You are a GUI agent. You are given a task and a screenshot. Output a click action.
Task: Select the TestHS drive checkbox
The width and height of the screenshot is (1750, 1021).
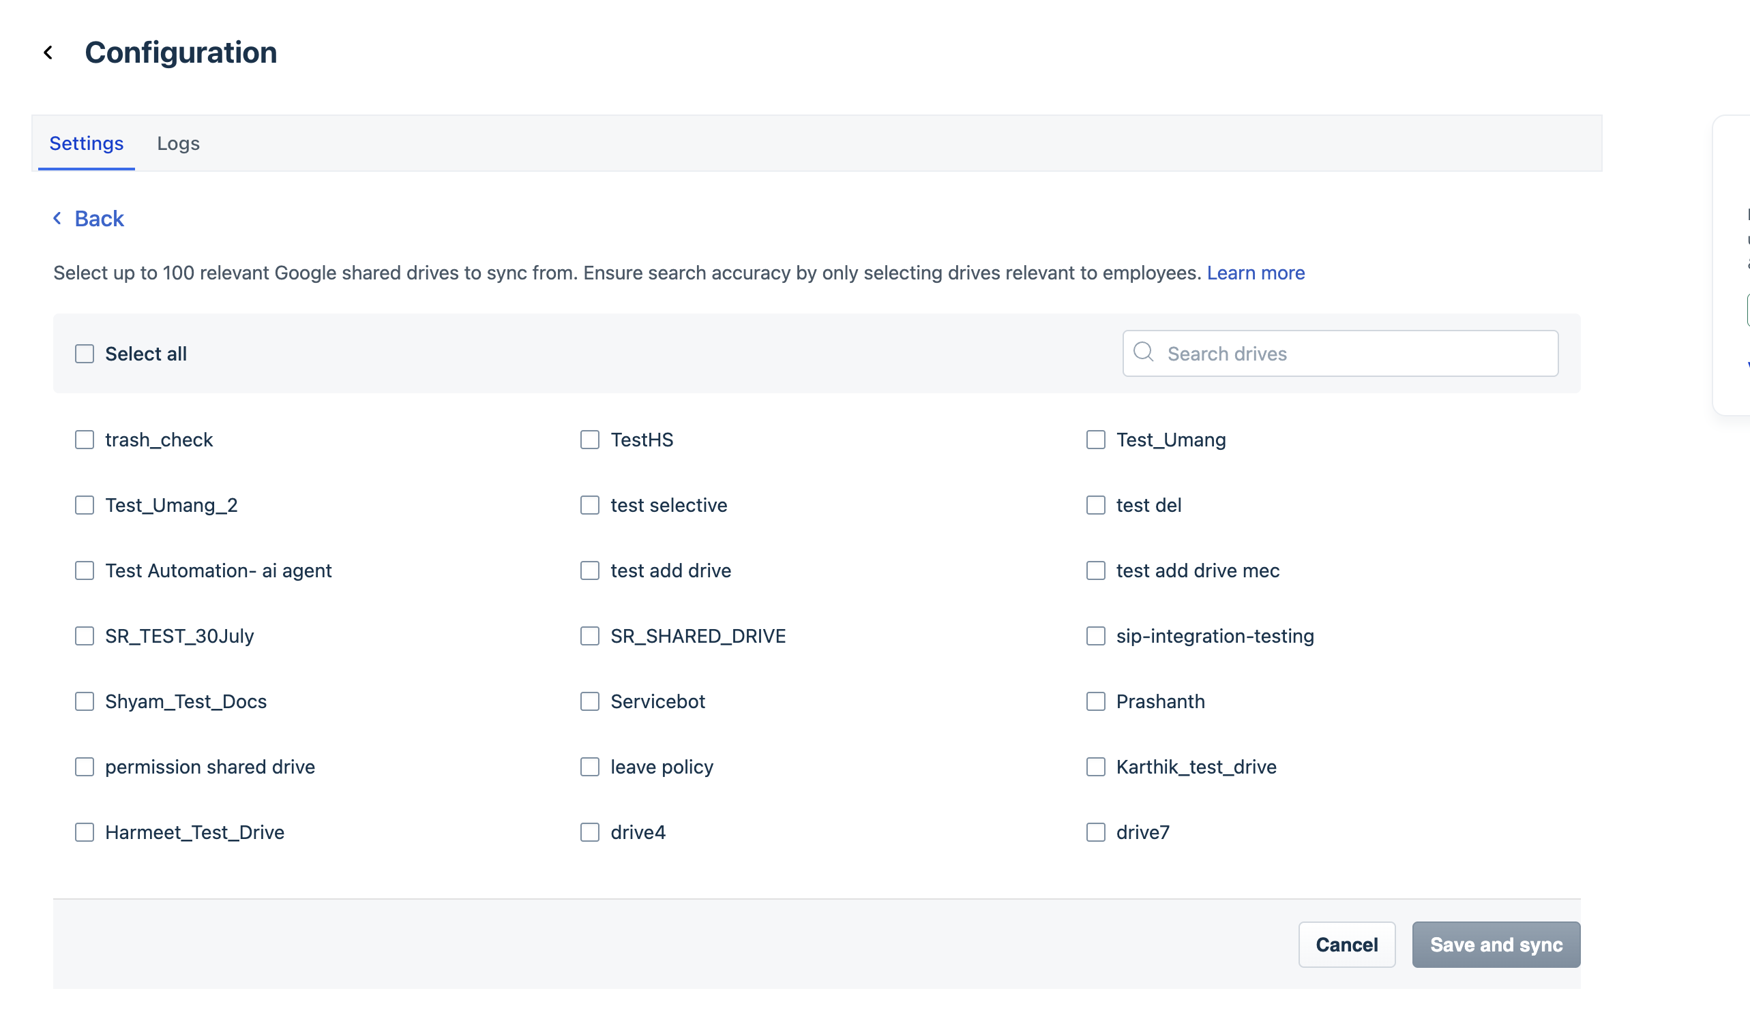[x=589, y=440]
